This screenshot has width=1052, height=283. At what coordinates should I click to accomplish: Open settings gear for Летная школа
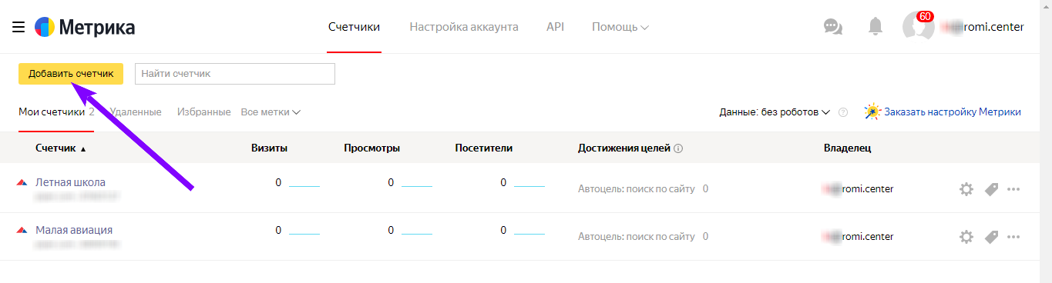coord(966,189)
